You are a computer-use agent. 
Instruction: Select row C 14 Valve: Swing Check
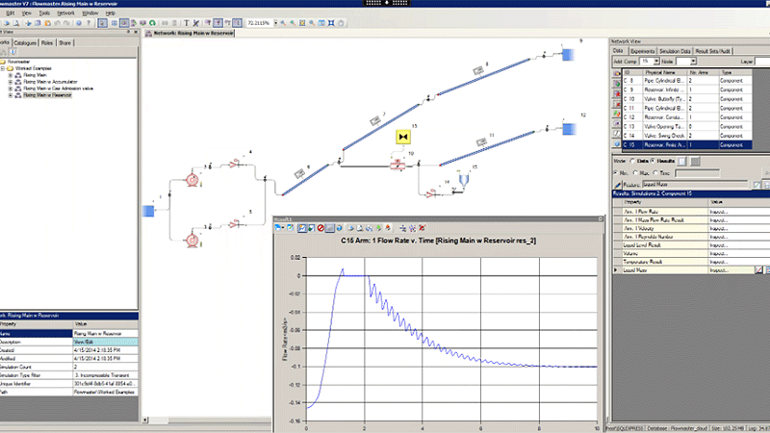click(x=687, y=136)
